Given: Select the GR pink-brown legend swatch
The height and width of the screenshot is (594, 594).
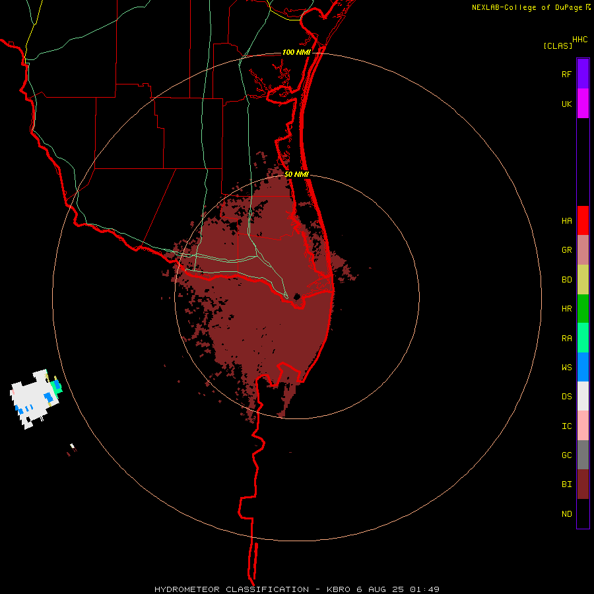Looking at the screenshot, I should [x=583, y=250].
